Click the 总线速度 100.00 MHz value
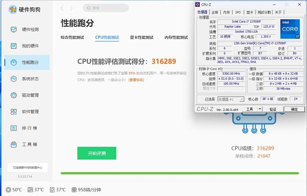 231,84
